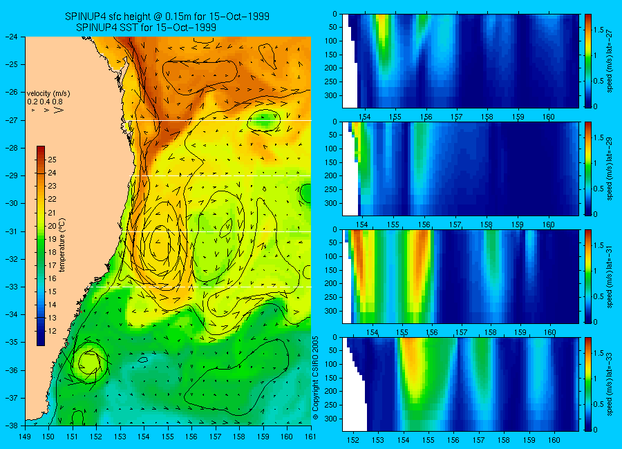The height and width of the screenshot is (449, 622).
Task: Click the '-35' latitude tick on the map
Action: 11,343
